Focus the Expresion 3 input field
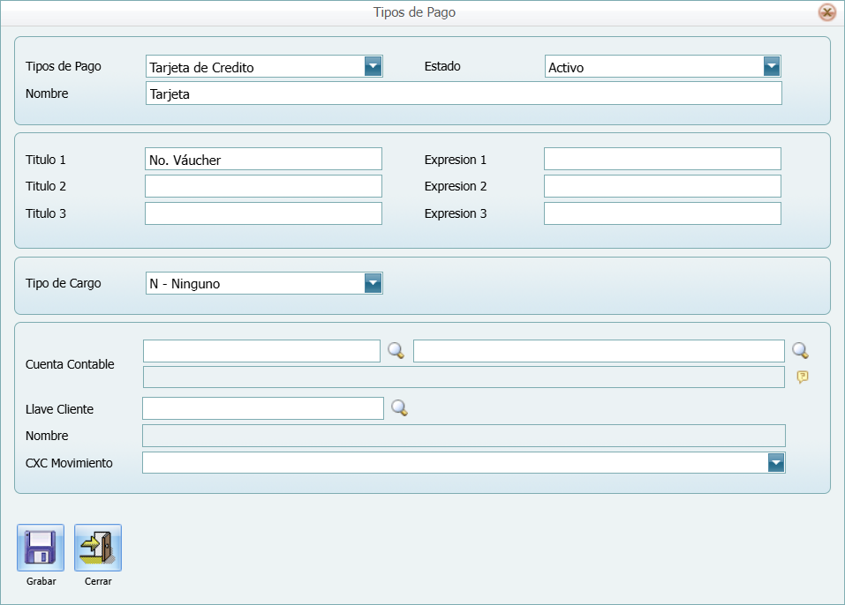The width and height of the screenshot is (845, 605). tap(662, 213)
